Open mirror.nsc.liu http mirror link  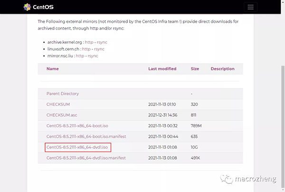(x=80, y=56)
